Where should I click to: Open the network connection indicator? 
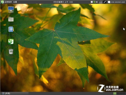(x=105, y=2)
